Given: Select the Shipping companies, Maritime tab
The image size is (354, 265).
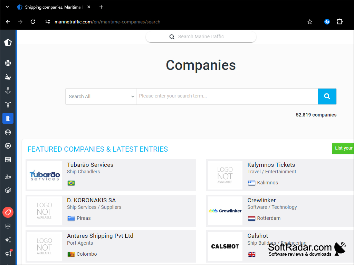Looking at the screenshot, I should tap(52, 7).
